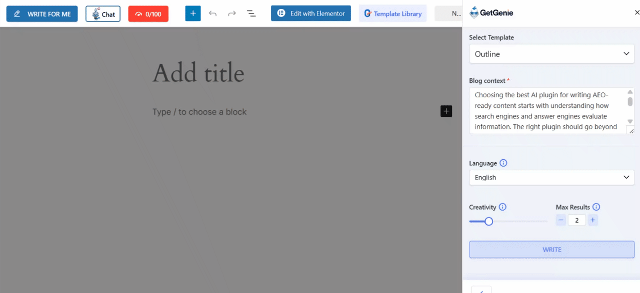Click the WRITE FOR ME button
The width and height of the screenshot is (640, 293).
(42, 13)
